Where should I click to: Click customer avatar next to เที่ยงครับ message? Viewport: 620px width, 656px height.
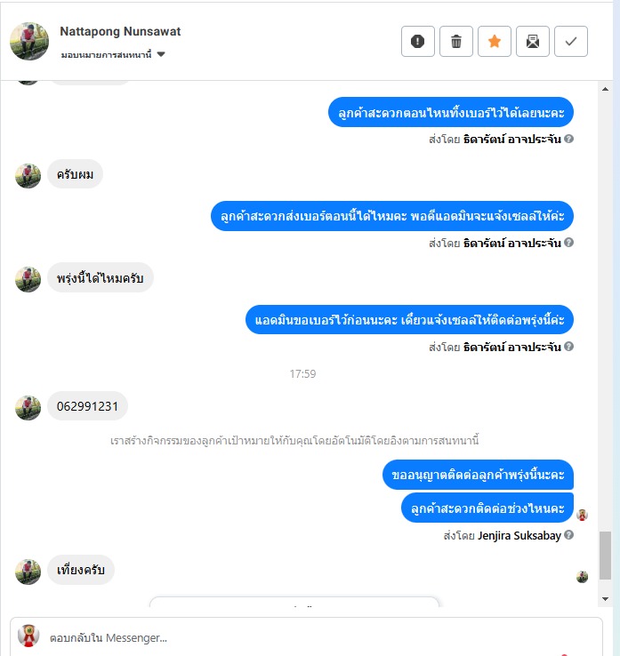28,572
